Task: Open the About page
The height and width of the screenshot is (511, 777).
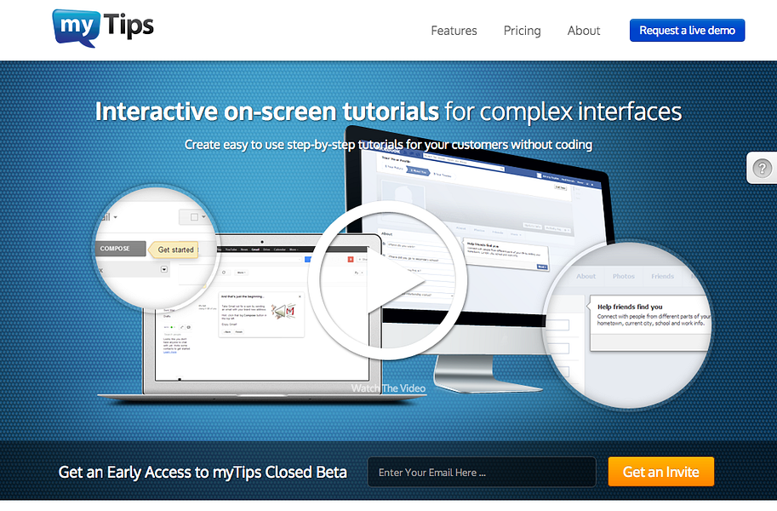Action: click(584, 31)
